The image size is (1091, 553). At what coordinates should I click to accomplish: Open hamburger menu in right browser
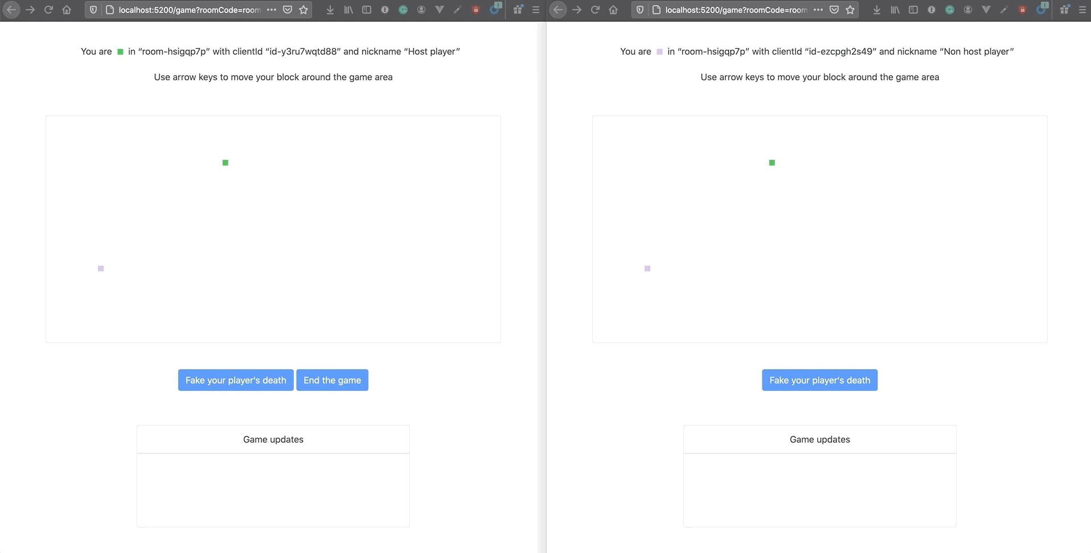1082,10
